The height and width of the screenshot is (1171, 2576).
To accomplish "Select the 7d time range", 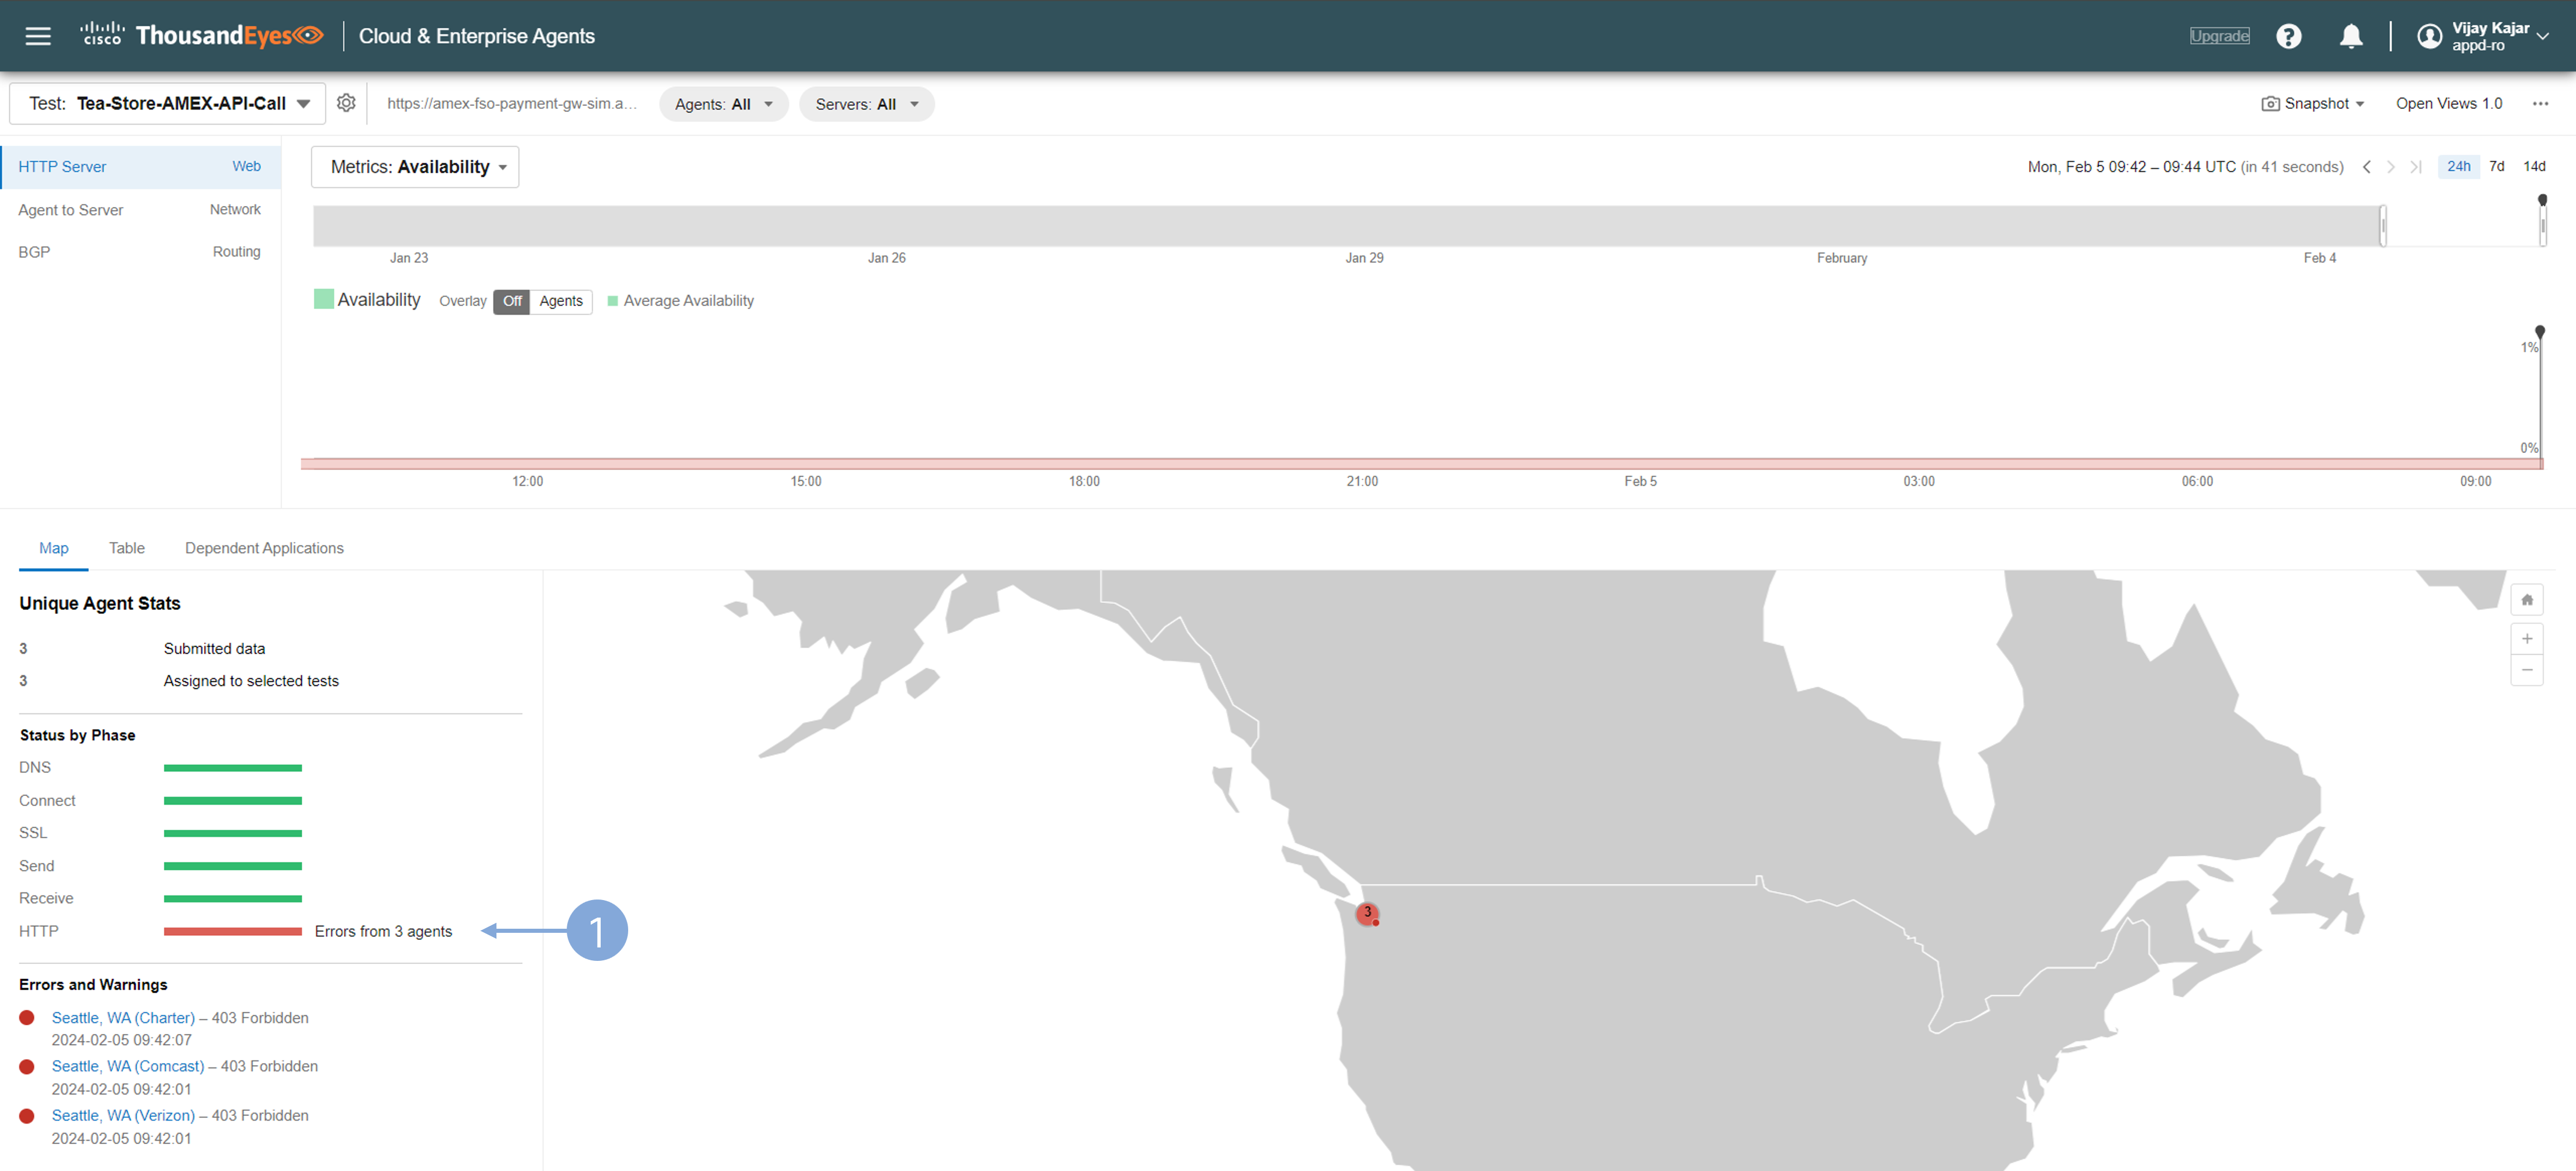I will tap(2496, 166).
